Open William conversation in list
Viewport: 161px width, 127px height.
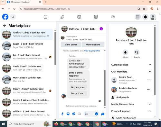click(x=27, y=113)
